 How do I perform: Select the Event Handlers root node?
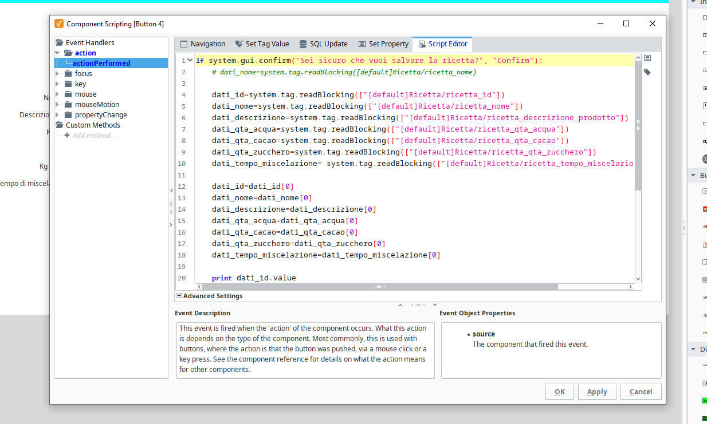pos(85,43)
